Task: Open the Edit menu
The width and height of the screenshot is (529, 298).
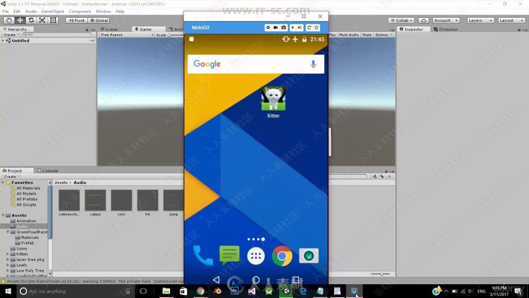Action: pyautogui.click(x=17, y=12)
